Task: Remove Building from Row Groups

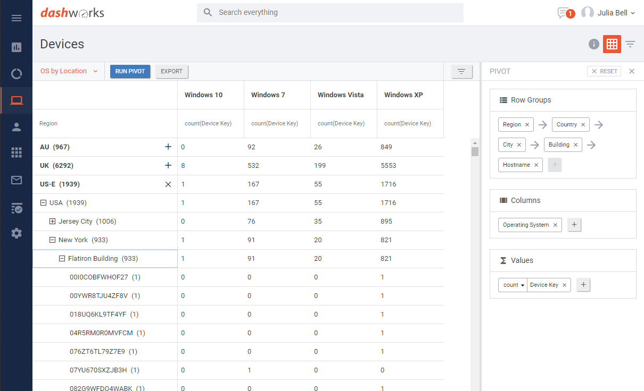Action: pyautogui.click(x=575, y=144)
